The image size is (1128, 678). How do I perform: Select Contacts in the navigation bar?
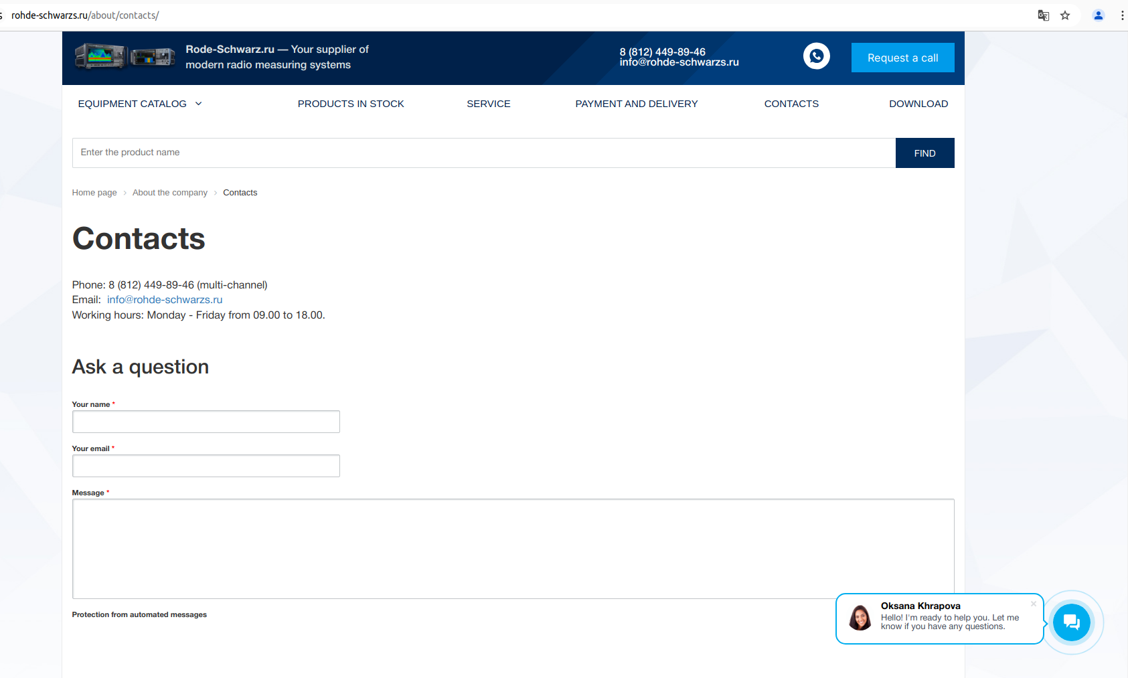(x=791, y=104)
